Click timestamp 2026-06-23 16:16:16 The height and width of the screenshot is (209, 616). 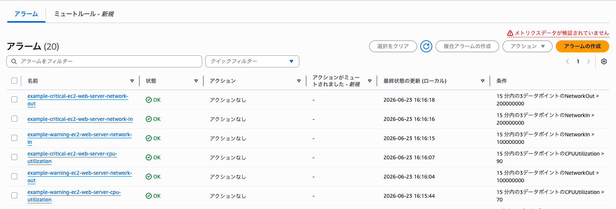pyautogui.click(x=409, y=119)
